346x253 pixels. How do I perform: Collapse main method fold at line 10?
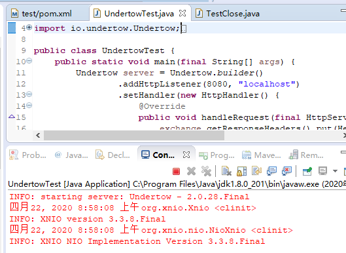pos(29,60)
